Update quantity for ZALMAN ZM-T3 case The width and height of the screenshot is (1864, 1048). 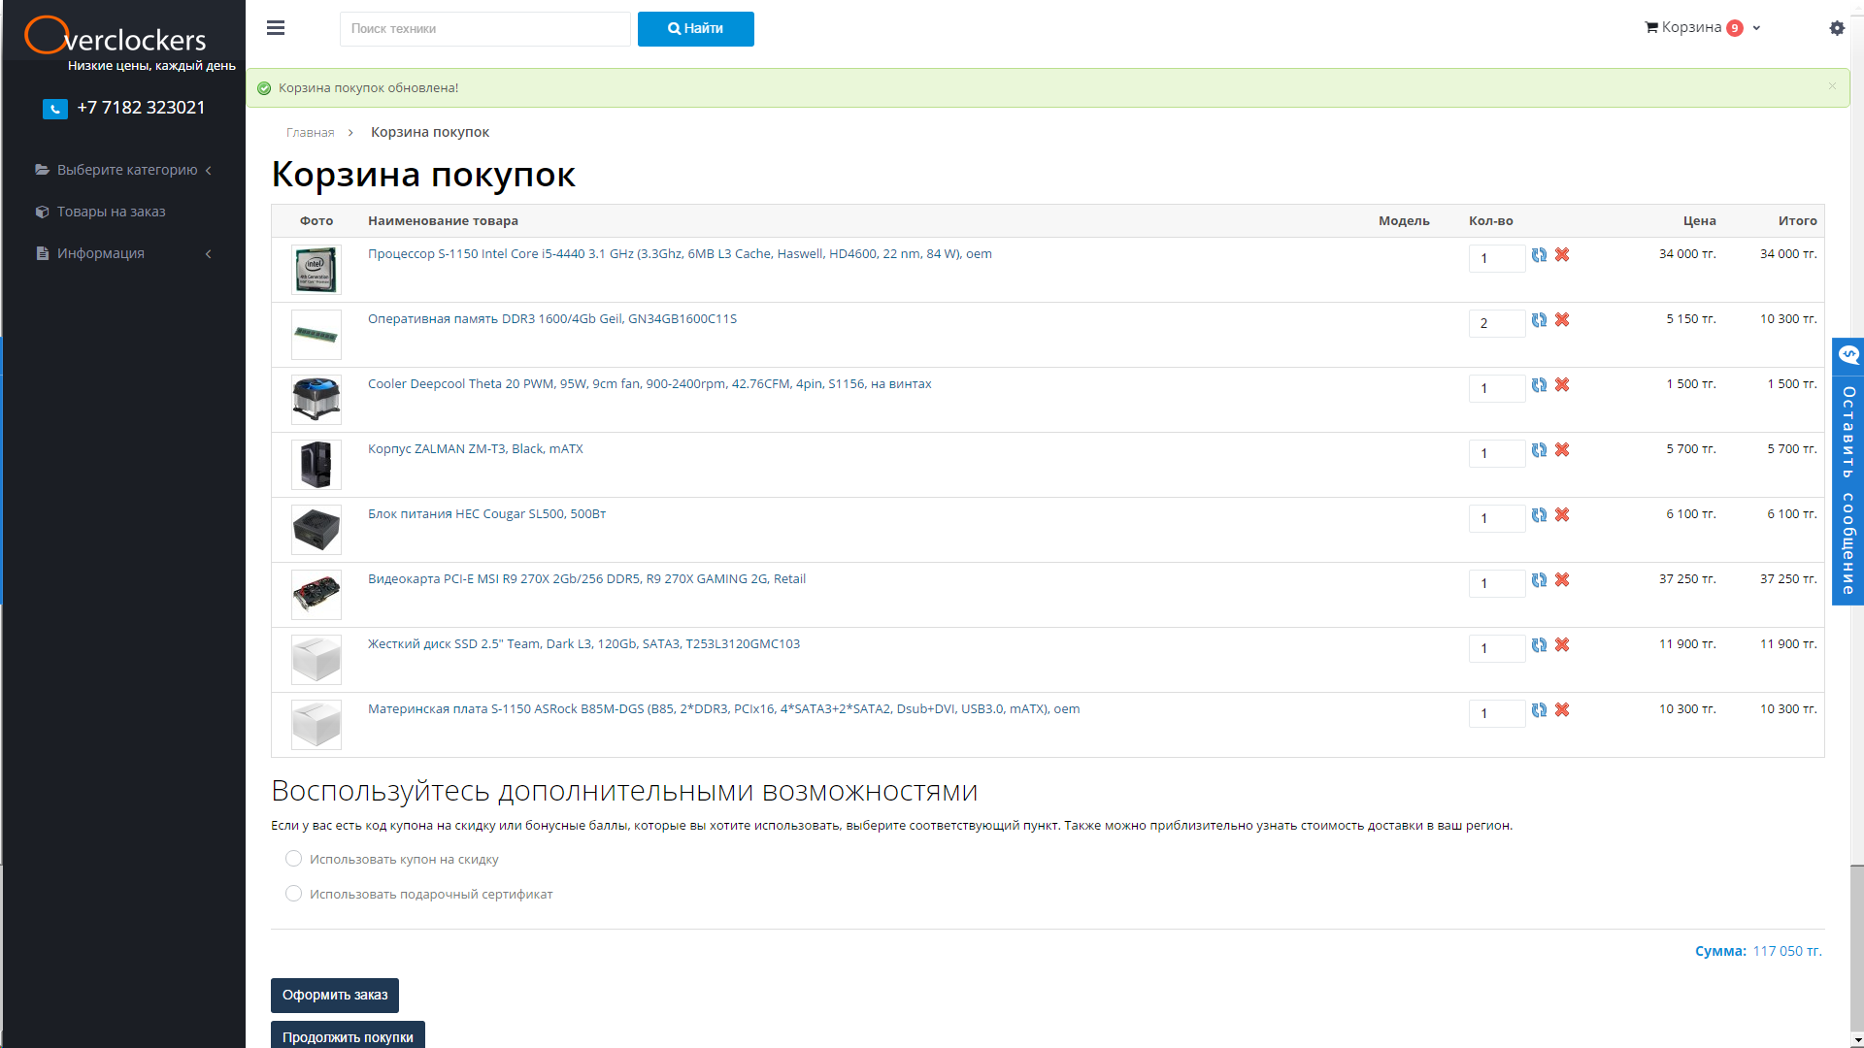[1539, 450]
